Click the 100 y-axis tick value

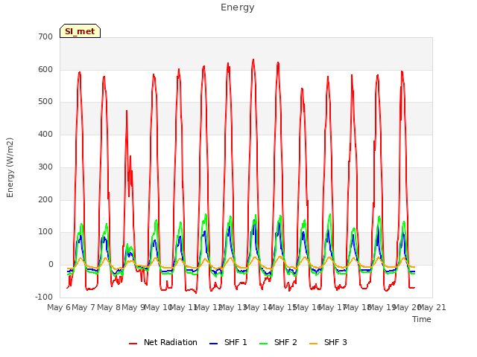tap(45, 232)
